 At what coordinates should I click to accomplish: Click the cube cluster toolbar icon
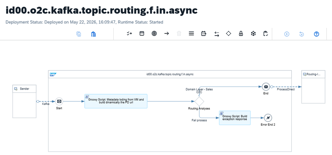coord(253,34)
